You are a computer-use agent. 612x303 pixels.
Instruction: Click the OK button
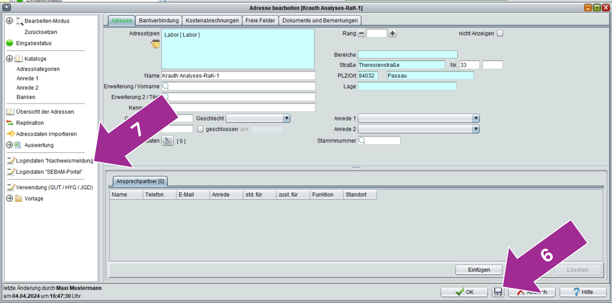point(464,292)
